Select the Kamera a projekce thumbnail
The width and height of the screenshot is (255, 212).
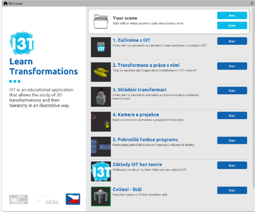click(x=101, y=122)
